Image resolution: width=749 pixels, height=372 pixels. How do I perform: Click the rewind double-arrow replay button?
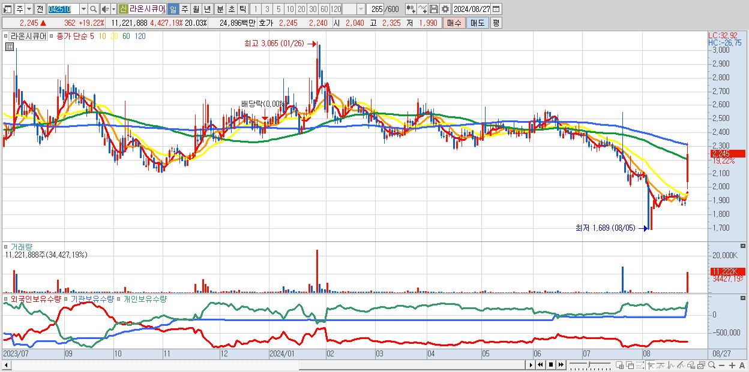coord(541,365)
